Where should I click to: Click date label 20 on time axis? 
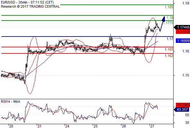(x=11, y=126)
